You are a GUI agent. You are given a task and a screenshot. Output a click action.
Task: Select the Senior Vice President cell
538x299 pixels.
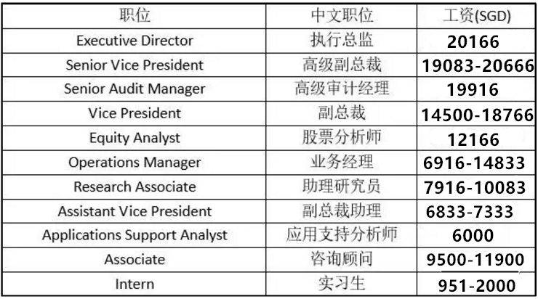click(x=134, y=65)
